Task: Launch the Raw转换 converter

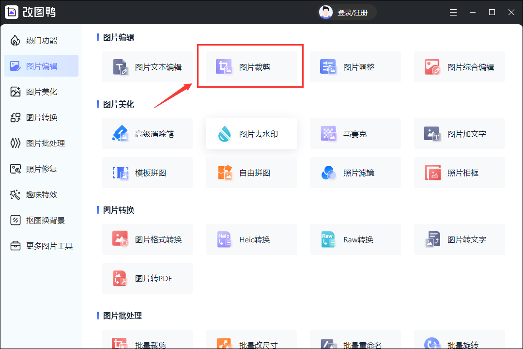Action: coord(355,239)
